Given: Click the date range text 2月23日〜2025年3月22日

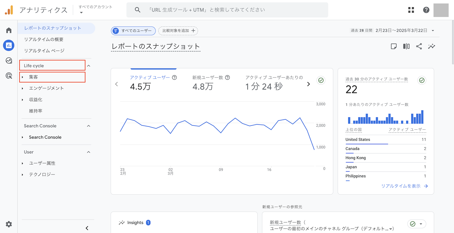Looking at the screenshot, I should click(x=401, y=31).
